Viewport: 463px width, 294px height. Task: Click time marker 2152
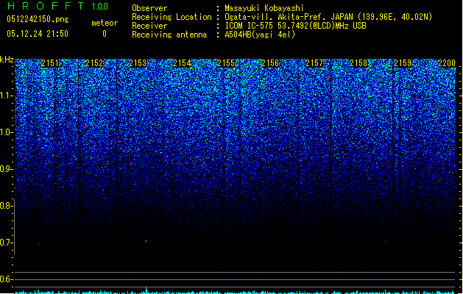[94, 63]
